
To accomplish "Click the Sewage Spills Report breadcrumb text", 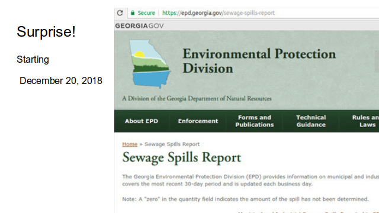I will click(172, 144).
